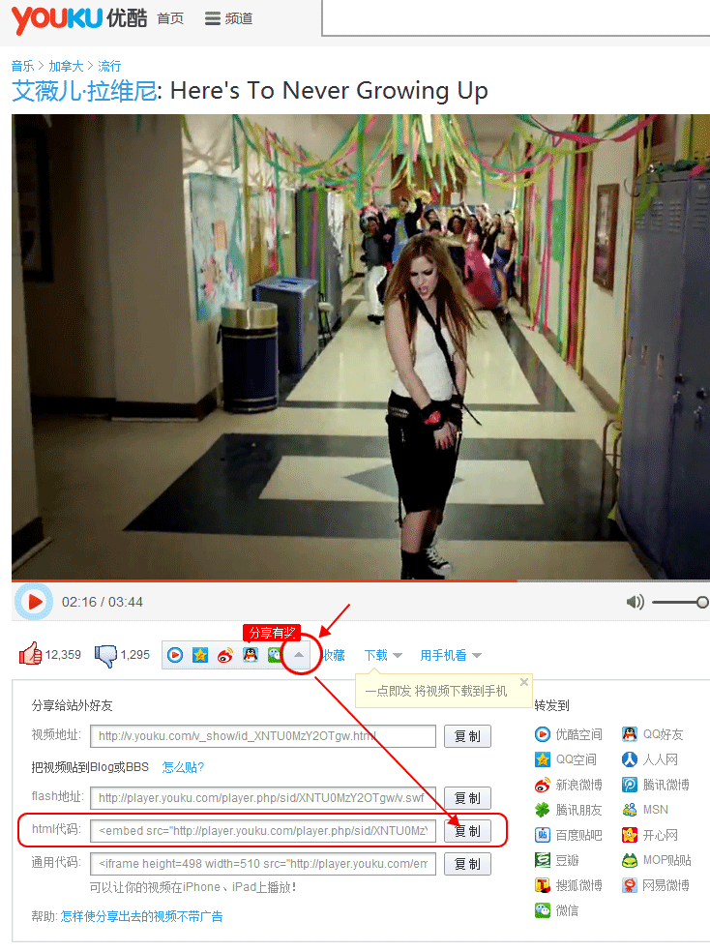Open the 加拿大 breadcrumb link
Screen dimensions: 710x951
[x=66, y=66]
